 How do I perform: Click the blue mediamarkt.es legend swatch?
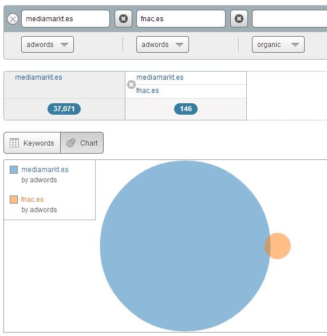[x=14, y=170]
